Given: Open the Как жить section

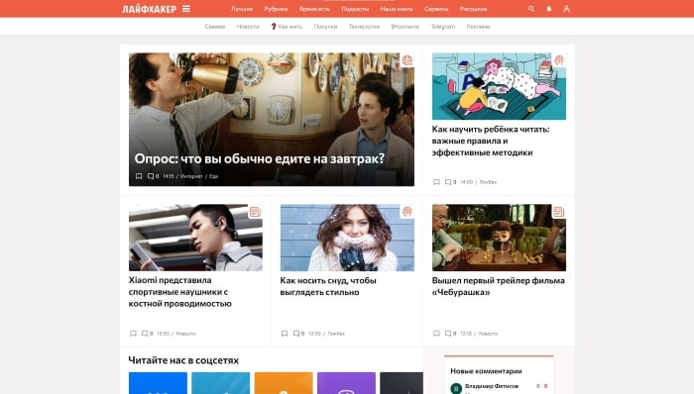Looking at the screenshot, I should pos(287,27).
